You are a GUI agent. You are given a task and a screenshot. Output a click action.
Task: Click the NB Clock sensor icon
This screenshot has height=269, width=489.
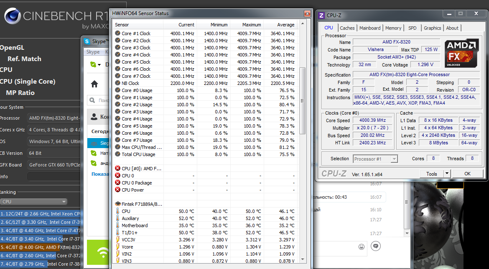pos(117,83)
